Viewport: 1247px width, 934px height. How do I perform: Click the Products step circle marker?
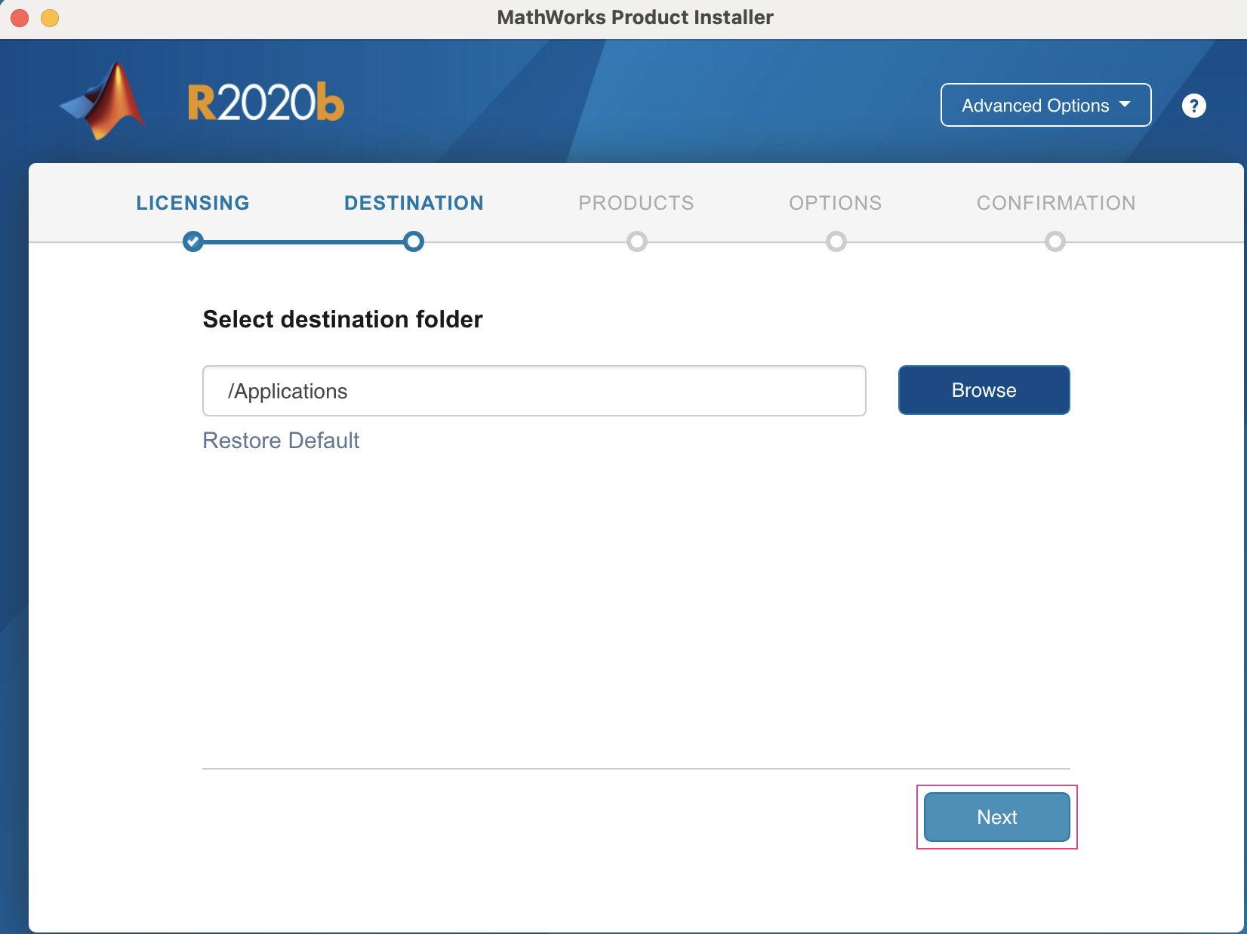click(637, 241)
